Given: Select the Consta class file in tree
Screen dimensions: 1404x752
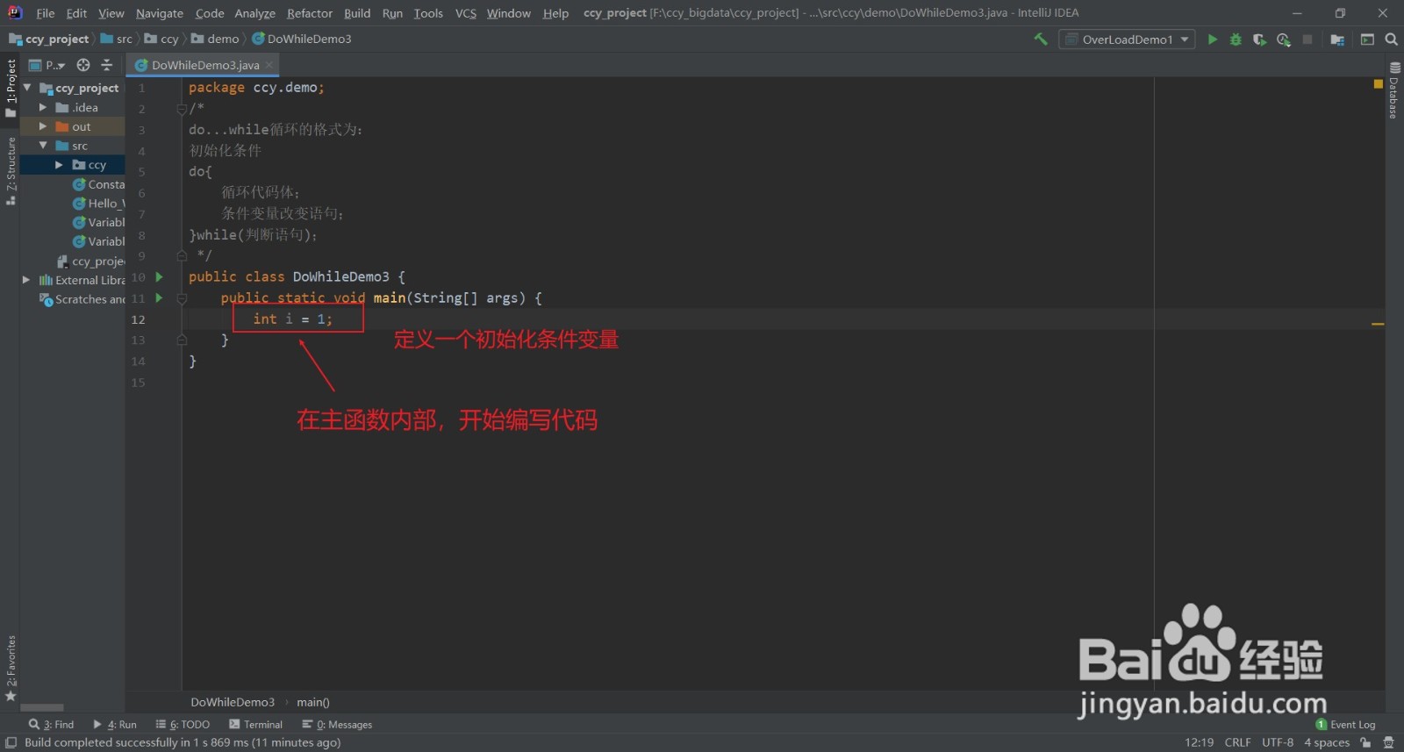Looking at the screenshot, I should pyautogui.click(x=99, y=184).
